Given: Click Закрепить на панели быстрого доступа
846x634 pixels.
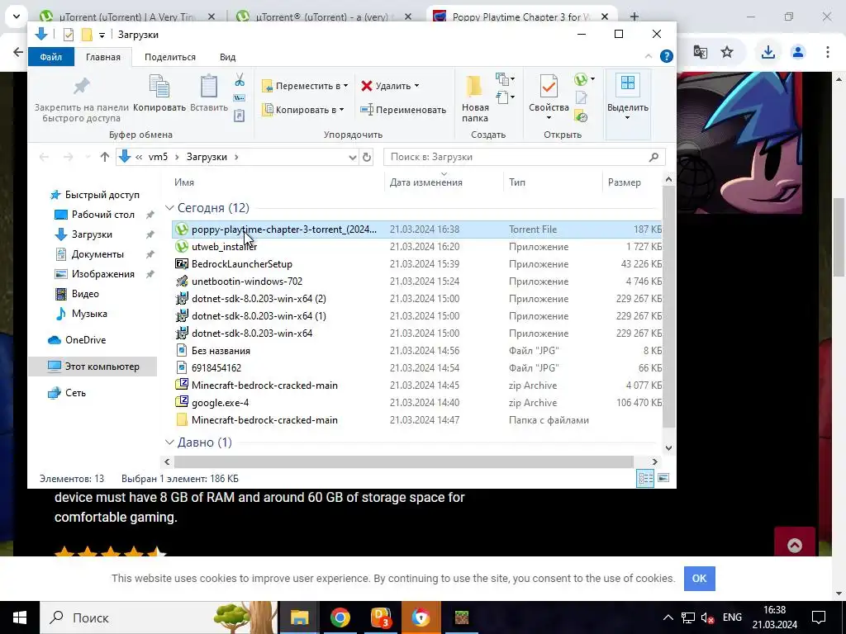Looking at the screenshot, I should point(82,100).
